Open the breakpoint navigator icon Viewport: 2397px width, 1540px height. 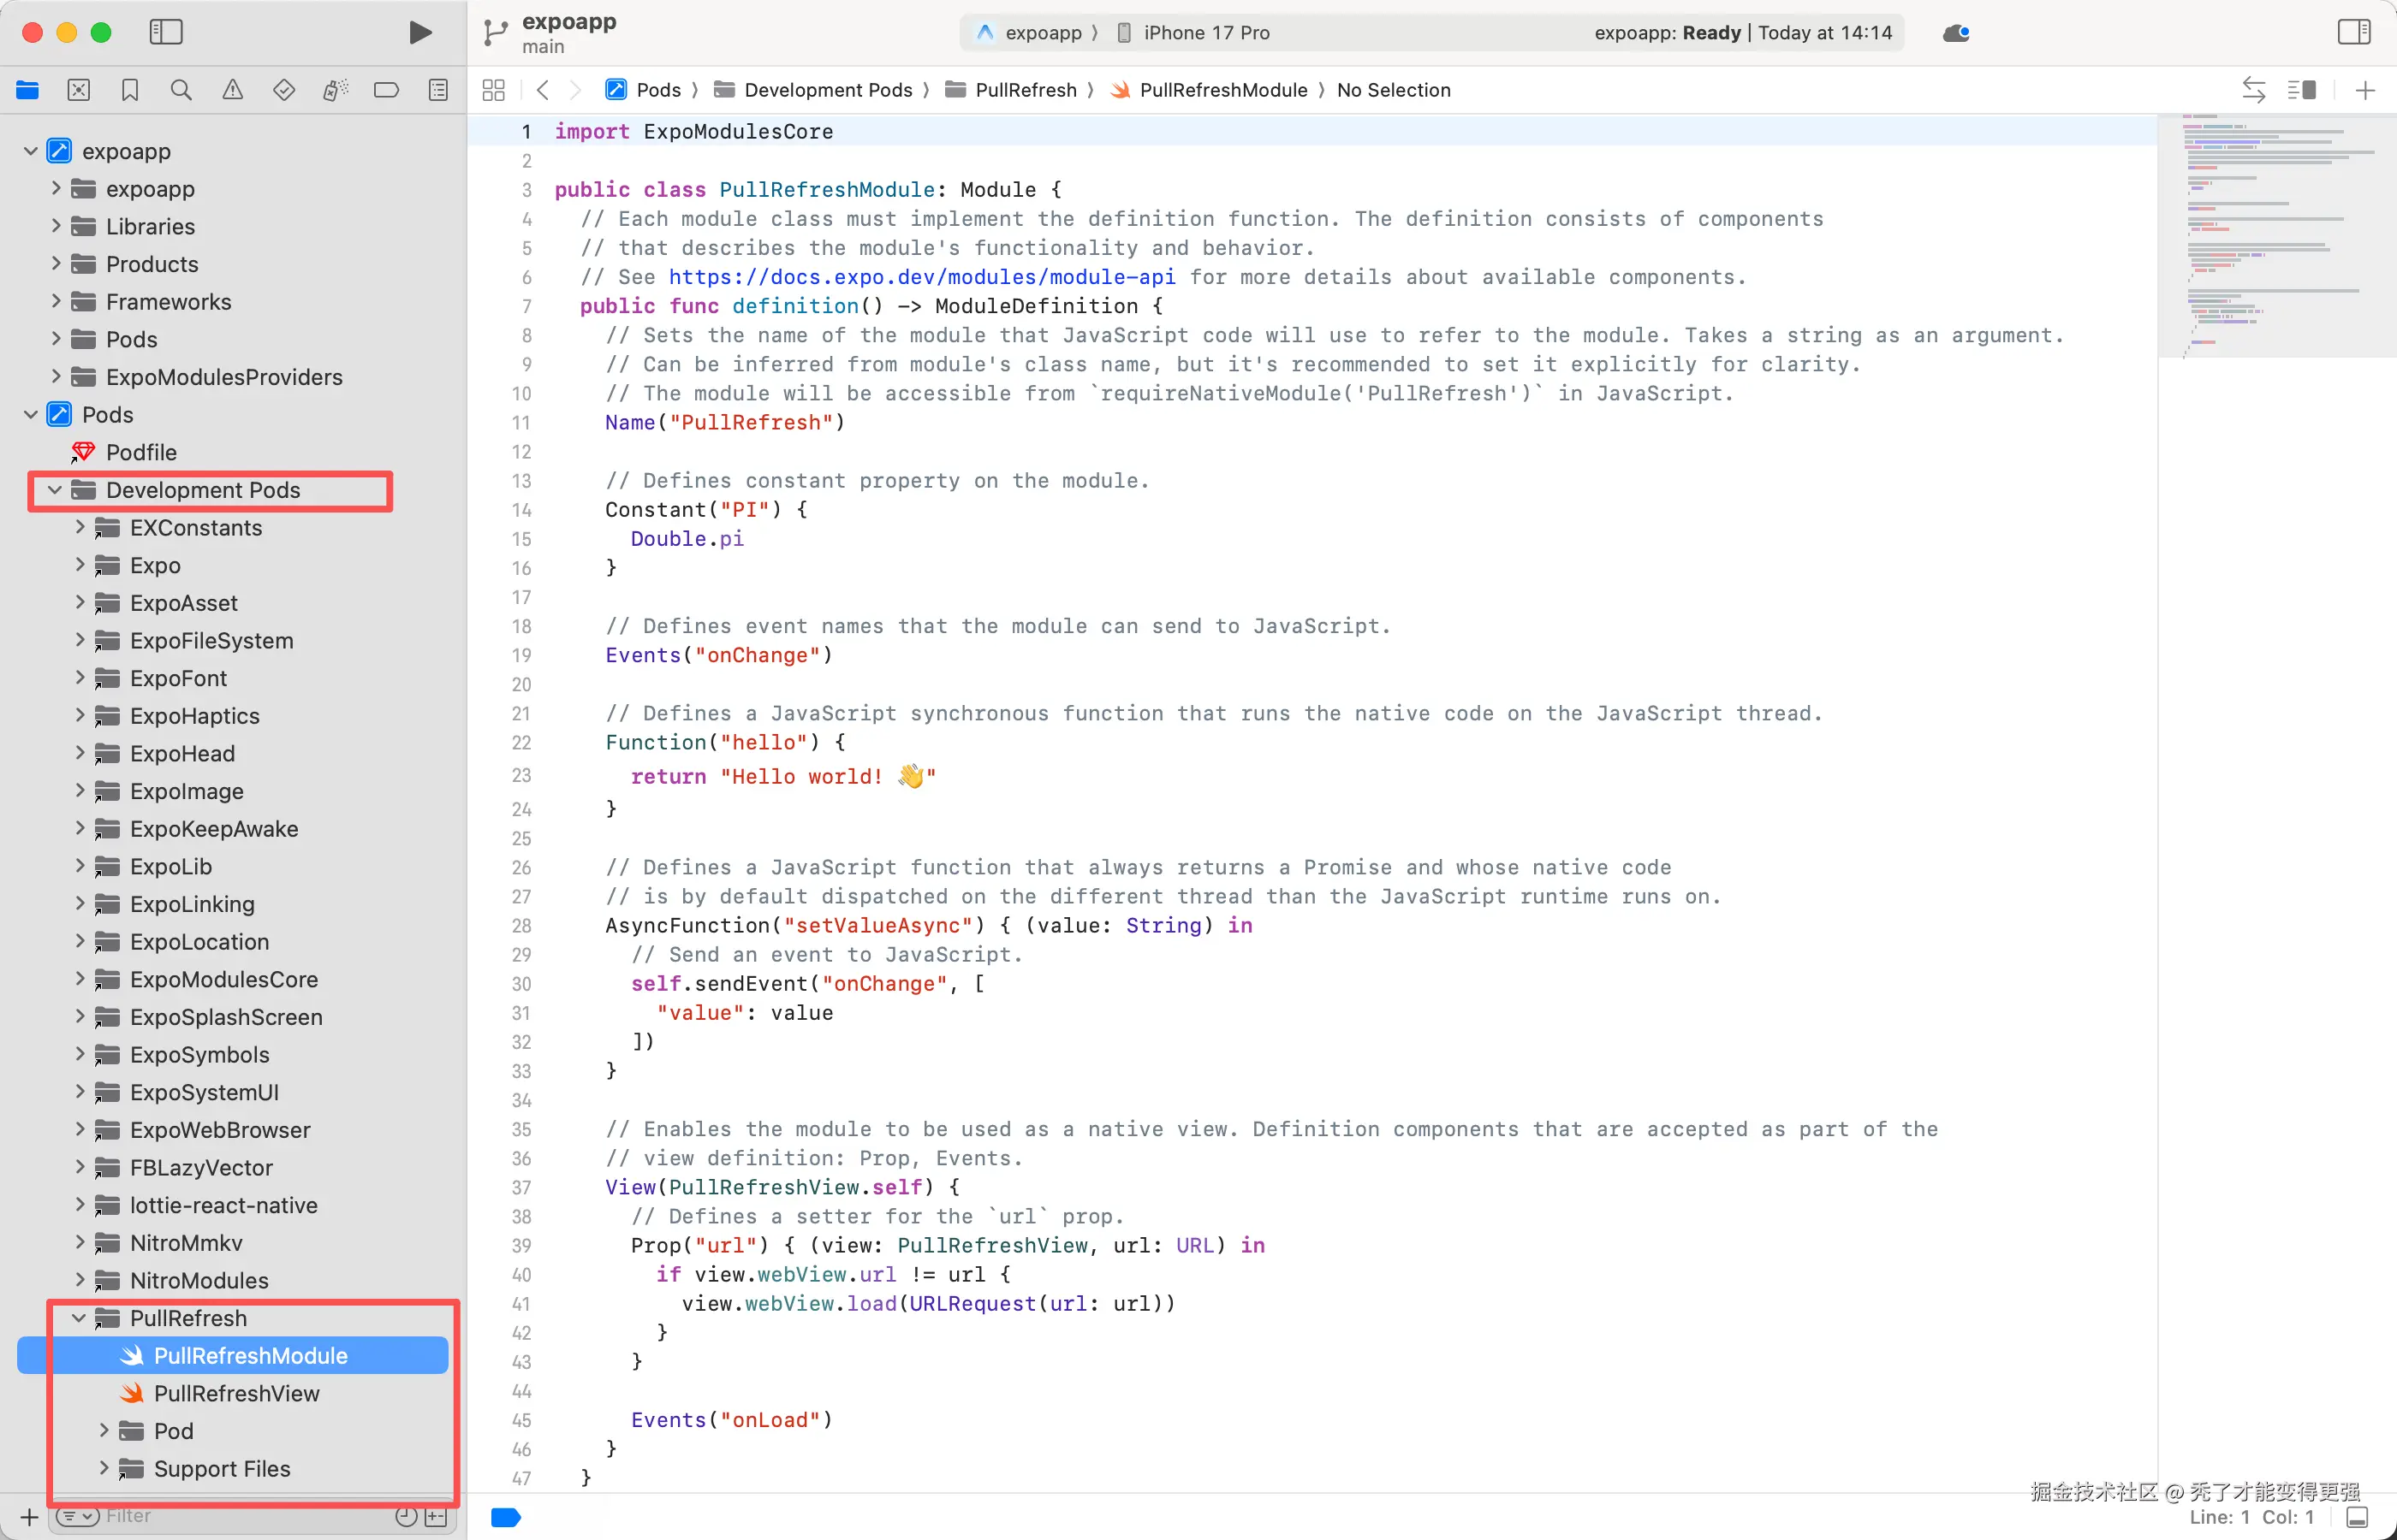(x=386, y=91)
